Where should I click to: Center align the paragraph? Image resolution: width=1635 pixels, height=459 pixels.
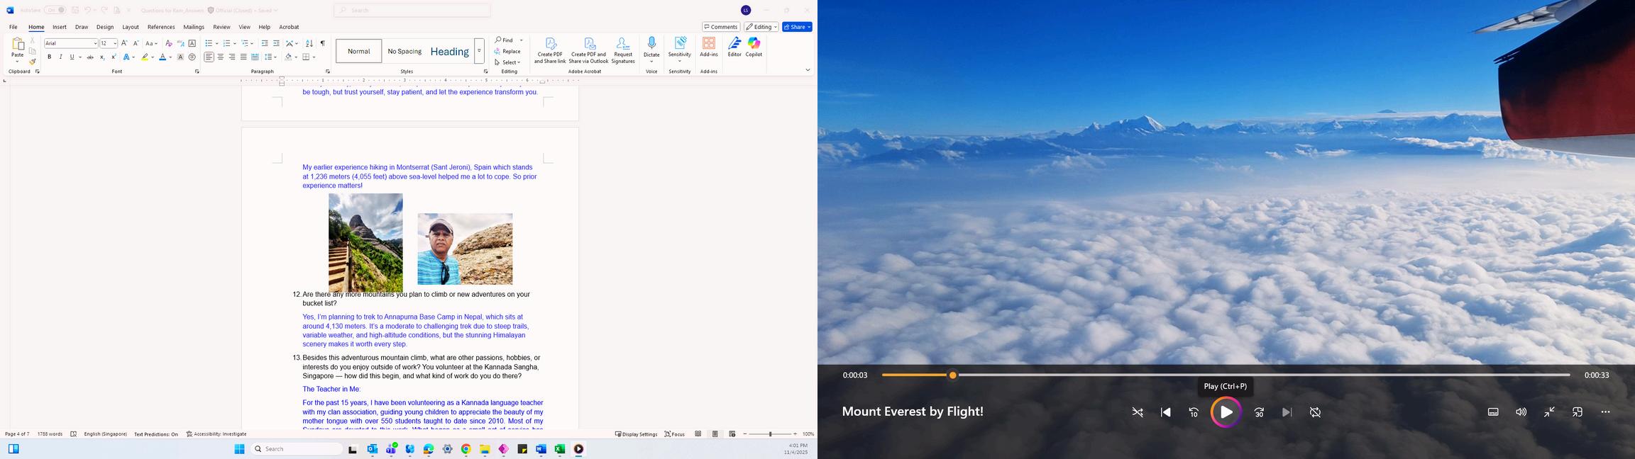tap(221, 57)
